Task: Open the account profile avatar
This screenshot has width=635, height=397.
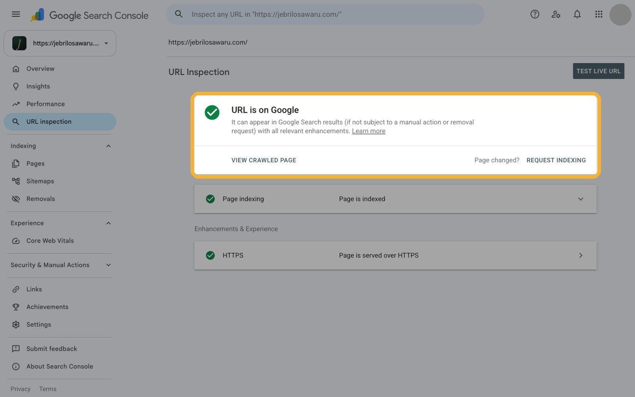Action: pyautogui.click(x=620, y=15)
